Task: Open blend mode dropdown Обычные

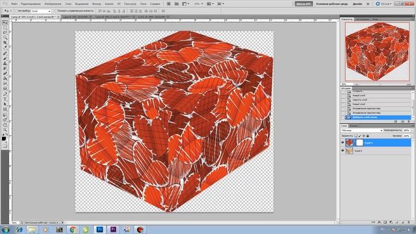Action: point(362,131)
